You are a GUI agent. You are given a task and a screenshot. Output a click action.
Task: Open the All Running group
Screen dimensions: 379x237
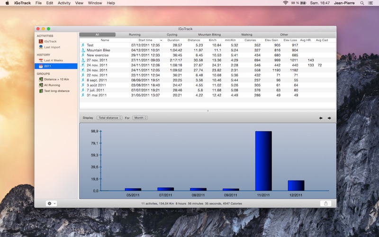tap(52, 85)
